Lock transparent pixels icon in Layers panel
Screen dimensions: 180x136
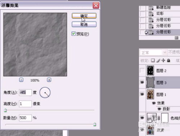coord(153,60)
